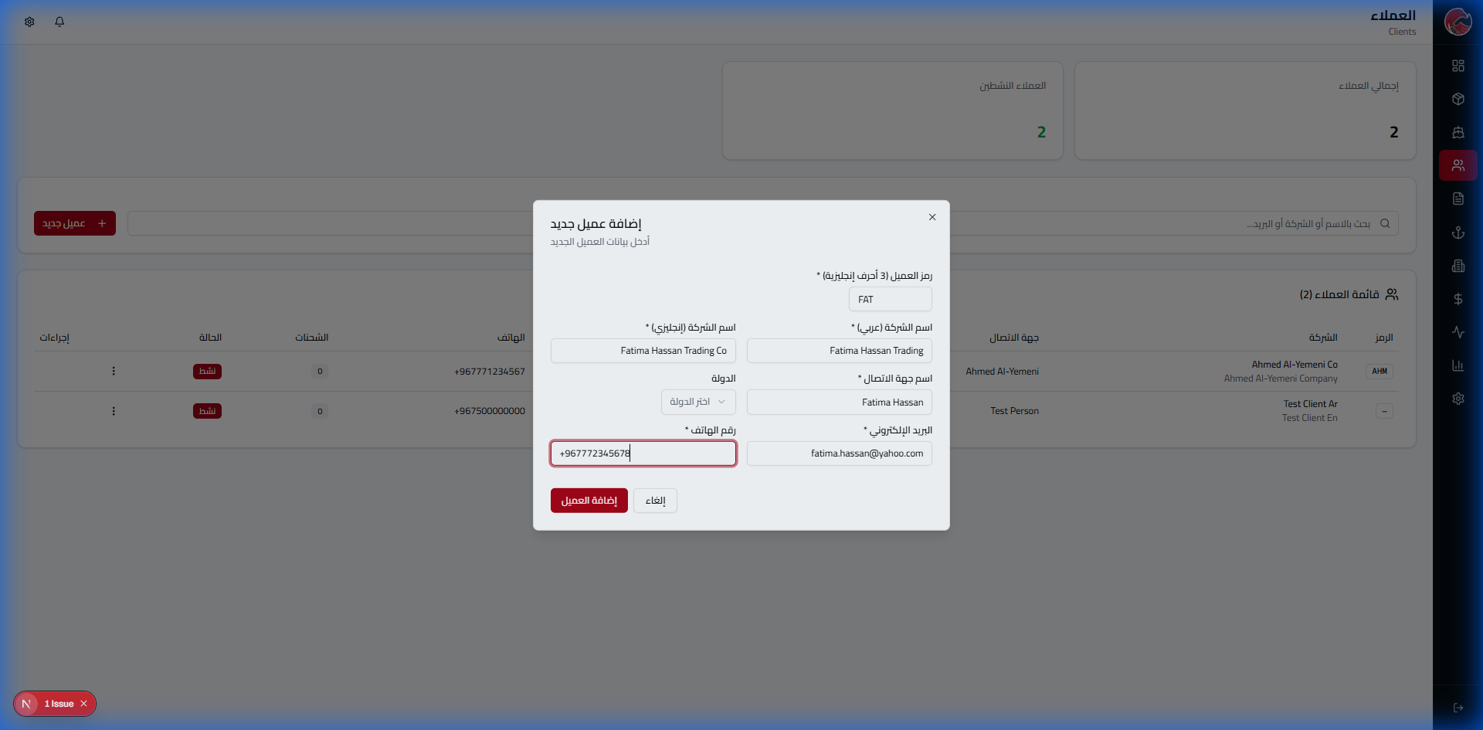Open the bar chart icon in sidebar
Viewport: 1483px width, 730px height.
(x=1458, y=365)
